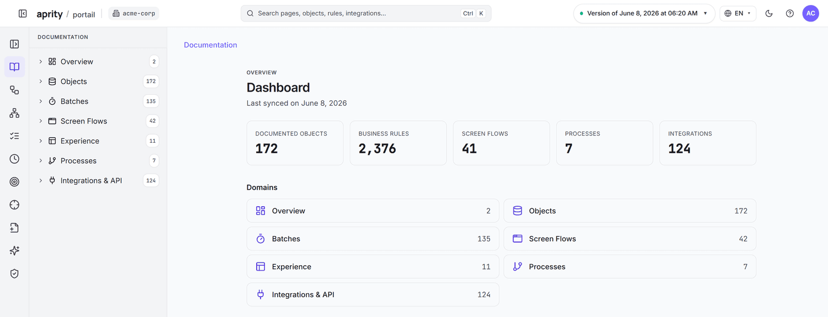The width and height of the screenshot is (828, 317).
Task: Open the sparkles AI icon in the rail
Action: (x=14, y=251)
